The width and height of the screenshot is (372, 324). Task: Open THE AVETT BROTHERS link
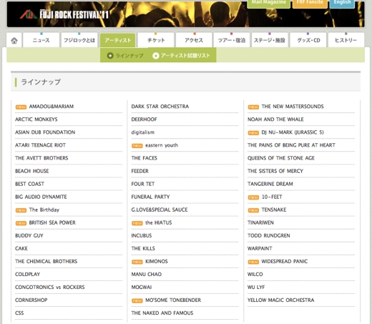(41, 158)
